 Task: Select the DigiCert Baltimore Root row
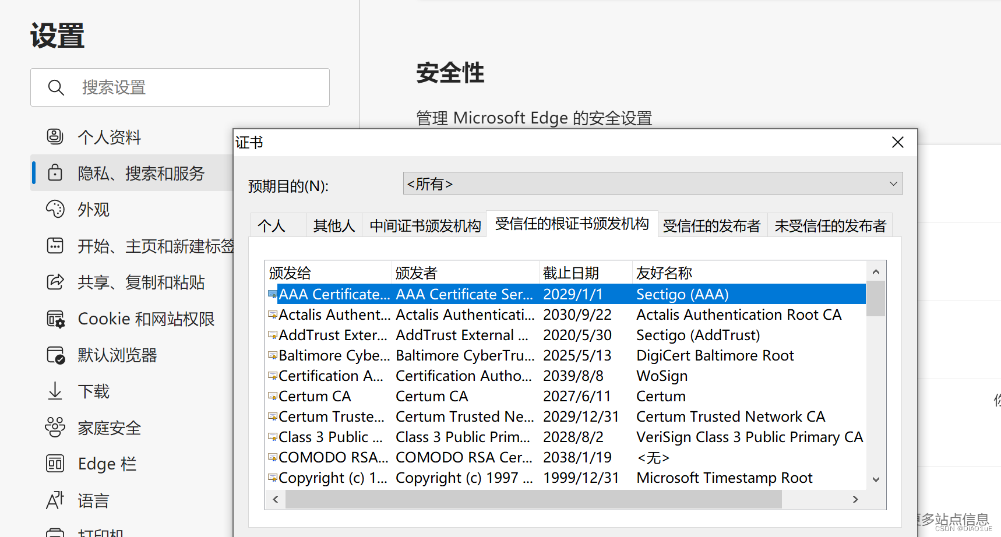tap(566, 355)
